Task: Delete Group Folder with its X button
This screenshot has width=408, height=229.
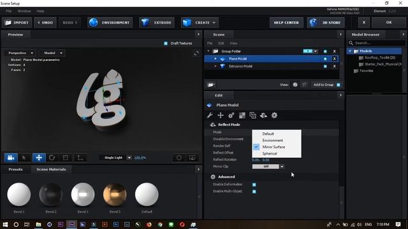Action: (x=334, y=52)
